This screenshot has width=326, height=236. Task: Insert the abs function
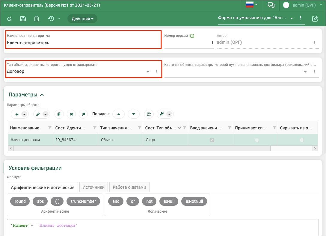pos(40,201)
